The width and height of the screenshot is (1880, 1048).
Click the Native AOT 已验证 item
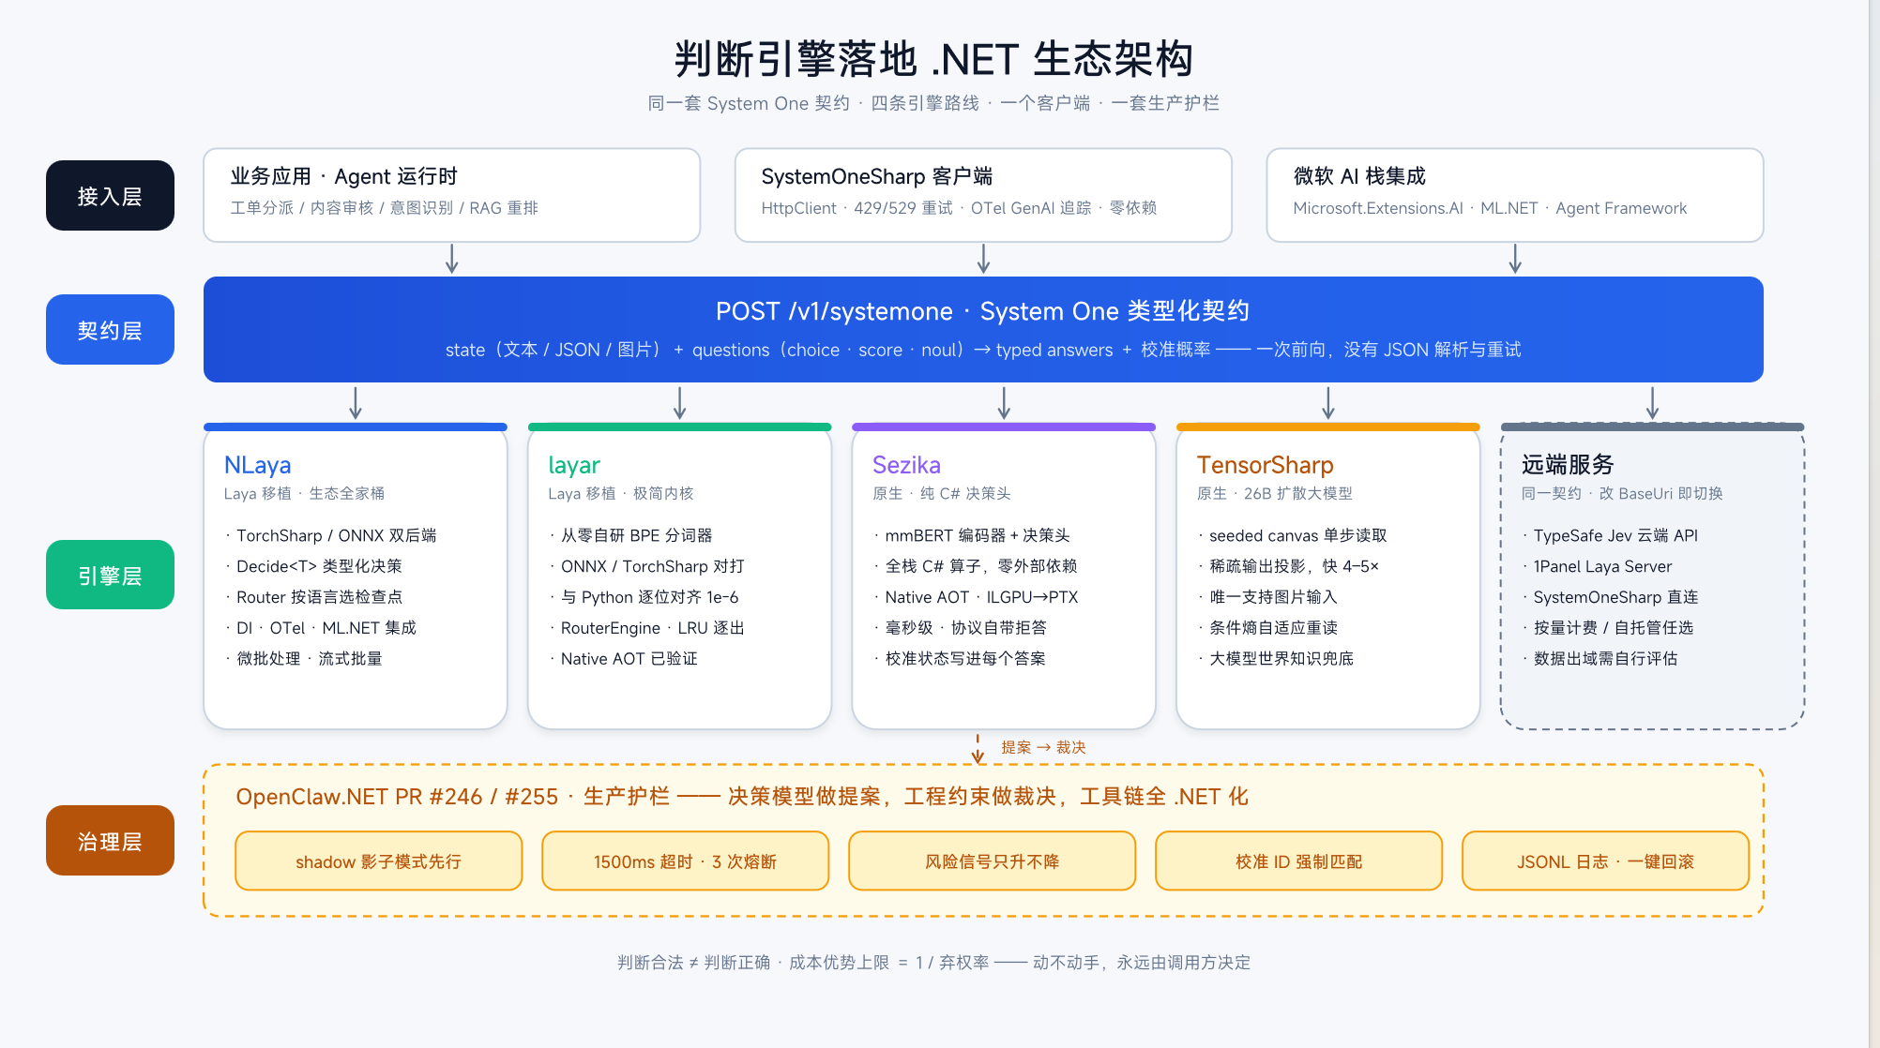coord(629,659)
